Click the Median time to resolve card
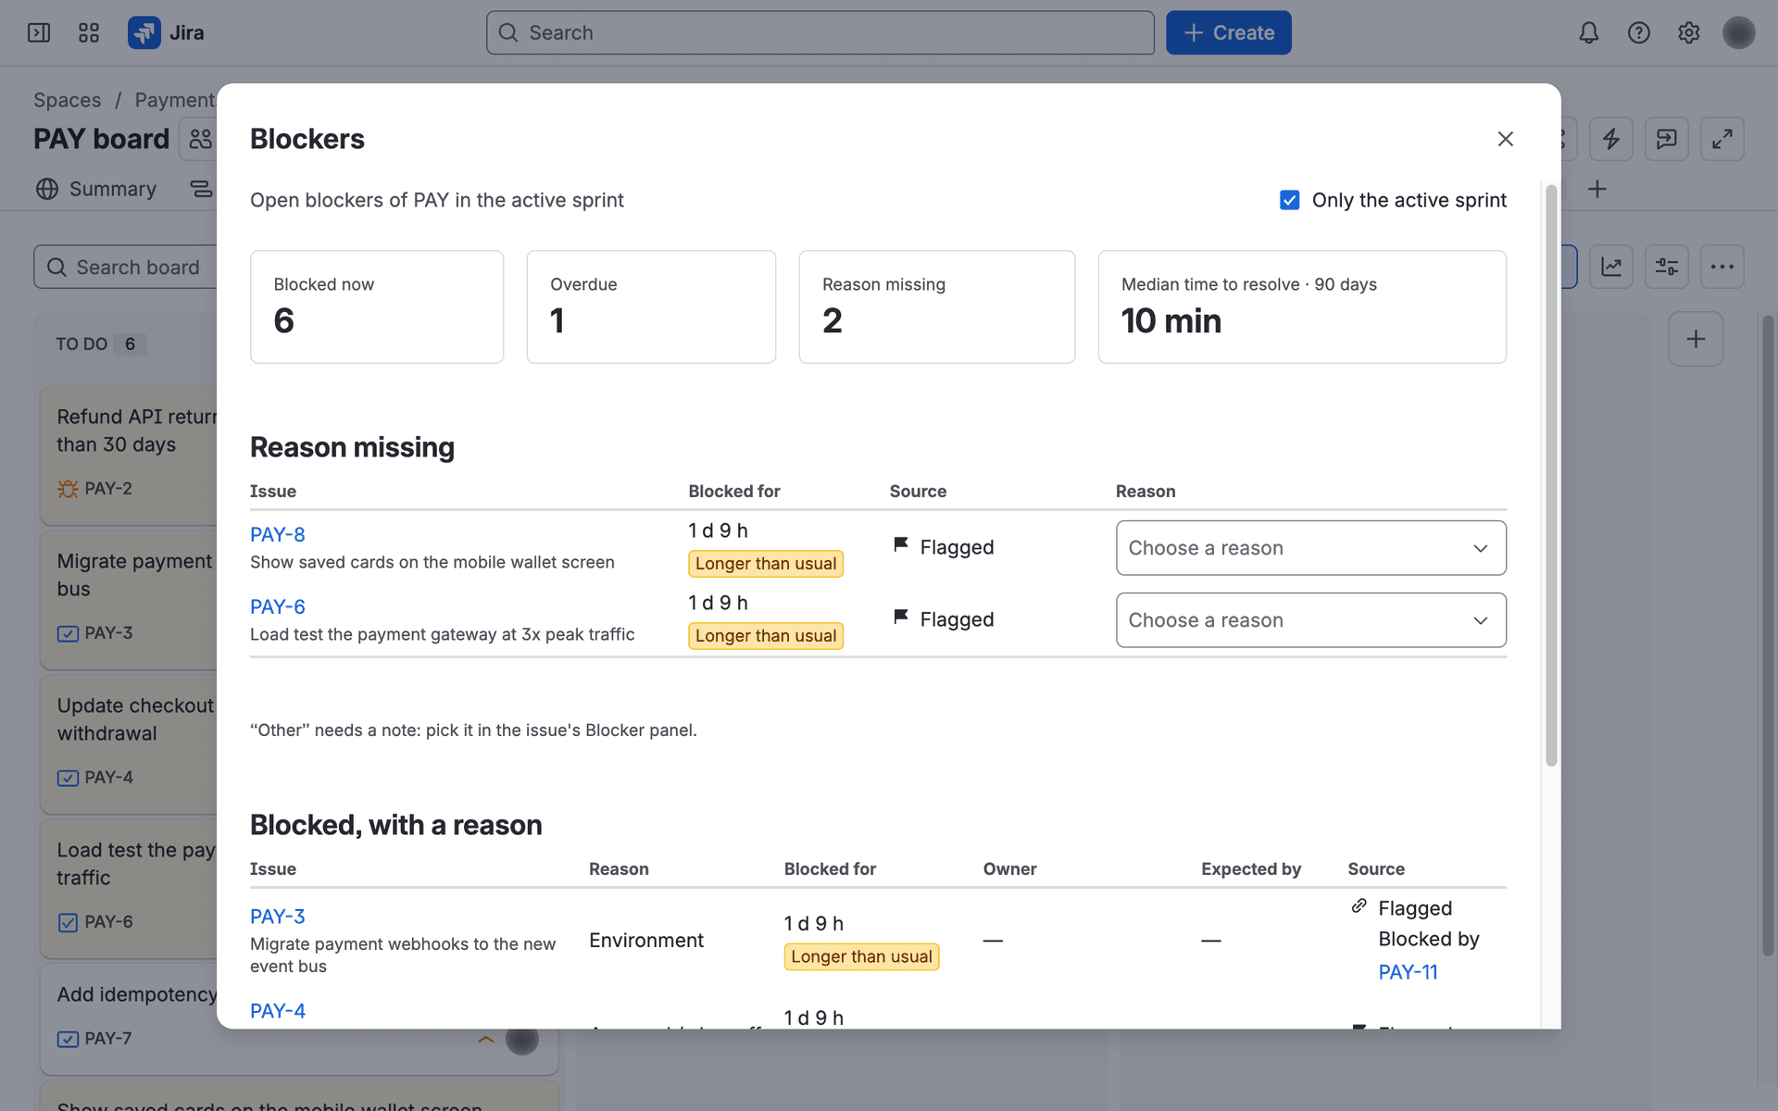The width and height of the screenshot is (1778, 1111). click(x=1302, y=306)
